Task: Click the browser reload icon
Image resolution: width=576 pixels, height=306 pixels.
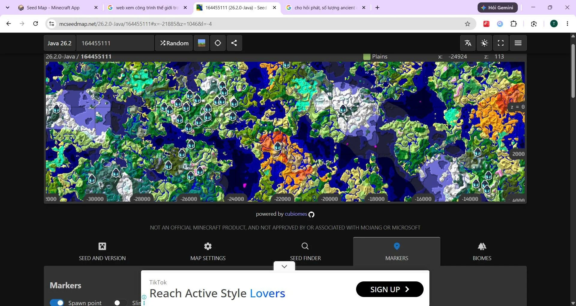Action: (x=35, y=24)
